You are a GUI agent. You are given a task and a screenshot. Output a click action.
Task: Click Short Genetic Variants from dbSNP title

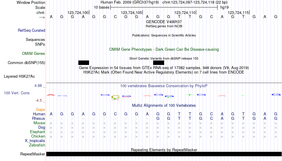[164, 59]
